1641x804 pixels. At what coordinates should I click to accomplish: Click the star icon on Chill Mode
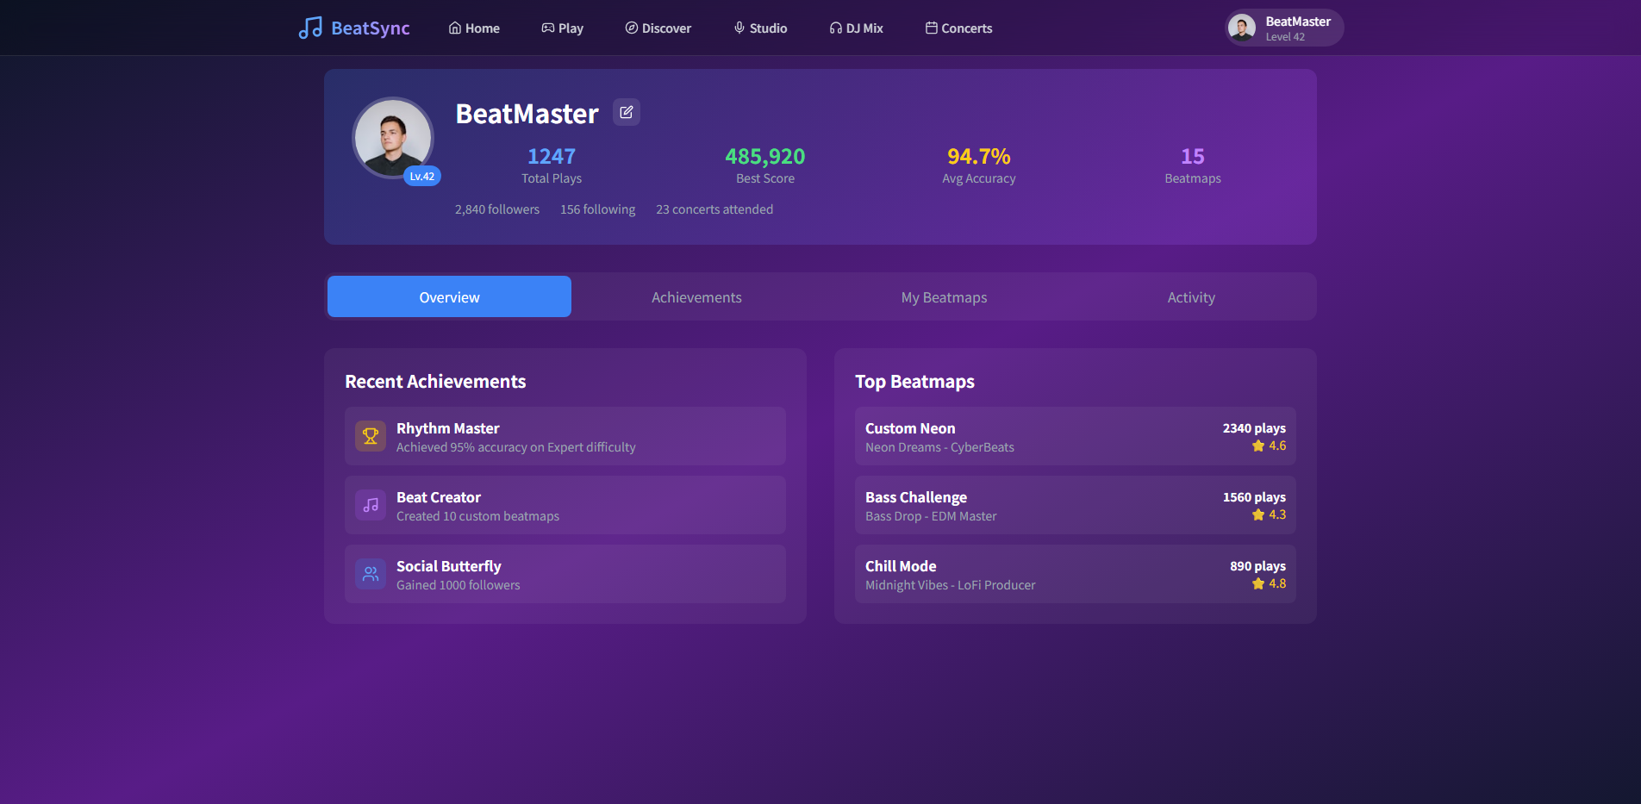tap(1258, 583)
